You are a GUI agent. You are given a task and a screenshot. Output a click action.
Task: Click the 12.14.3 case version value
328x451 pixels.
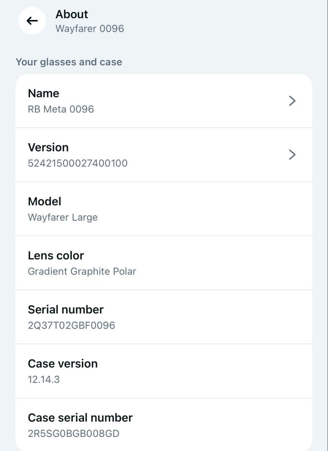coord(44,380)
